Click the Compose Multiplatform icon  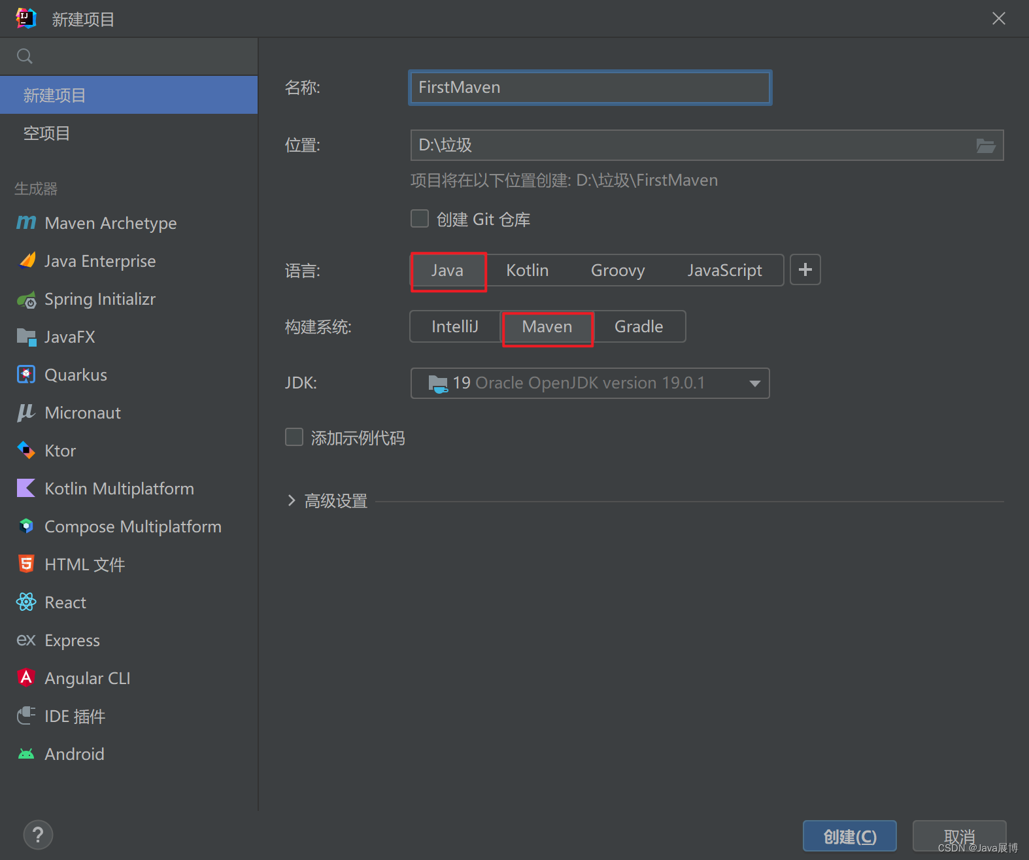point(26,526)
